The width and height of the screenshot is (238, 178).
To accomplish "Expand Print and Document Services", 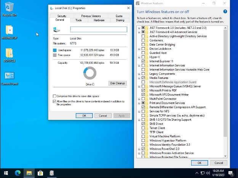I will pos(139,103).
